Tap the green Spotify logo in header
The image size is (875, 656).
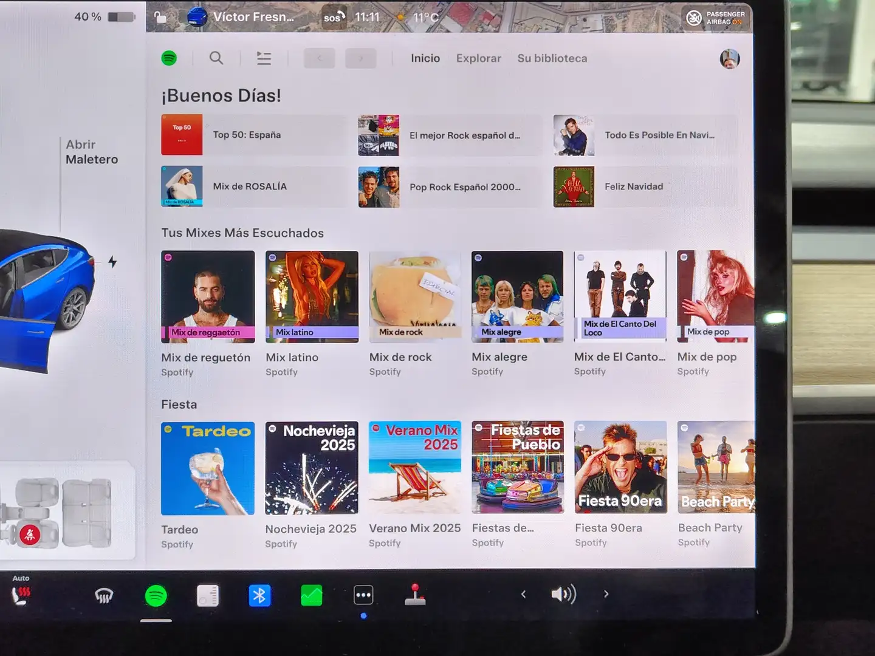point(169,58)
